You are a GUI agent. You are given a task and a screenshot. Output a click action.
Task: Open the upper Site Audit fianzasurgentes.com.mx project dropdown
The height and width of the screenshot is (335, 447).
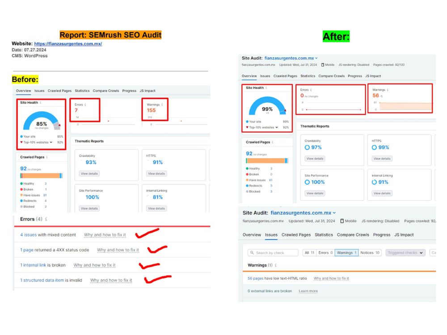coord(291,58)
